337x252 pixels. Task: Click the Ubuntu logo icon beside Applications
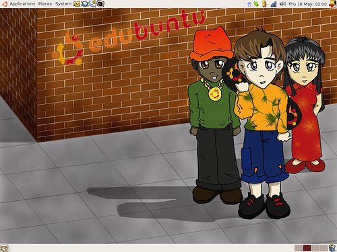(5, 4)
